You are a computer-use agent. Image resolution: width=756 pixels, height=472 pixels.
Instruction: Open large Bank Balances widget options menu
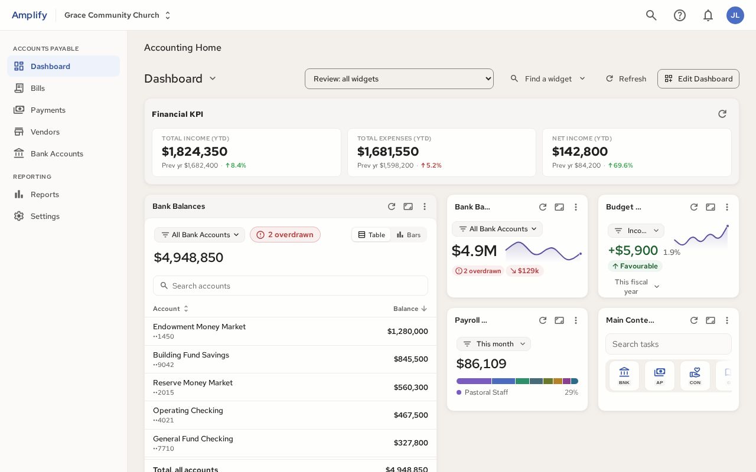point(425,206)
